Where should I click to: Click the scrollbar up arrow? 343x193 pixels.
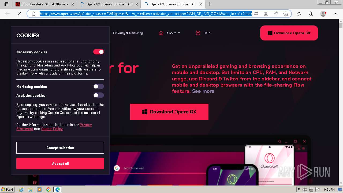point(341,21)
